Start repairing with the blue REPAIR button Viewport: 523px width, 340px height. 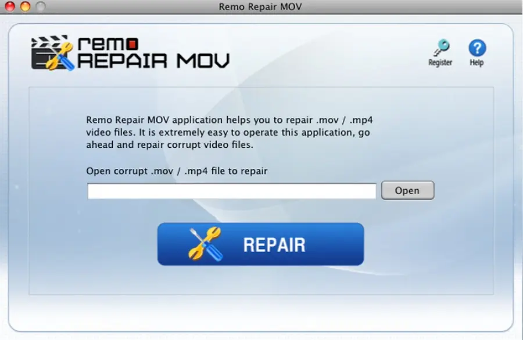coord(260,244)
